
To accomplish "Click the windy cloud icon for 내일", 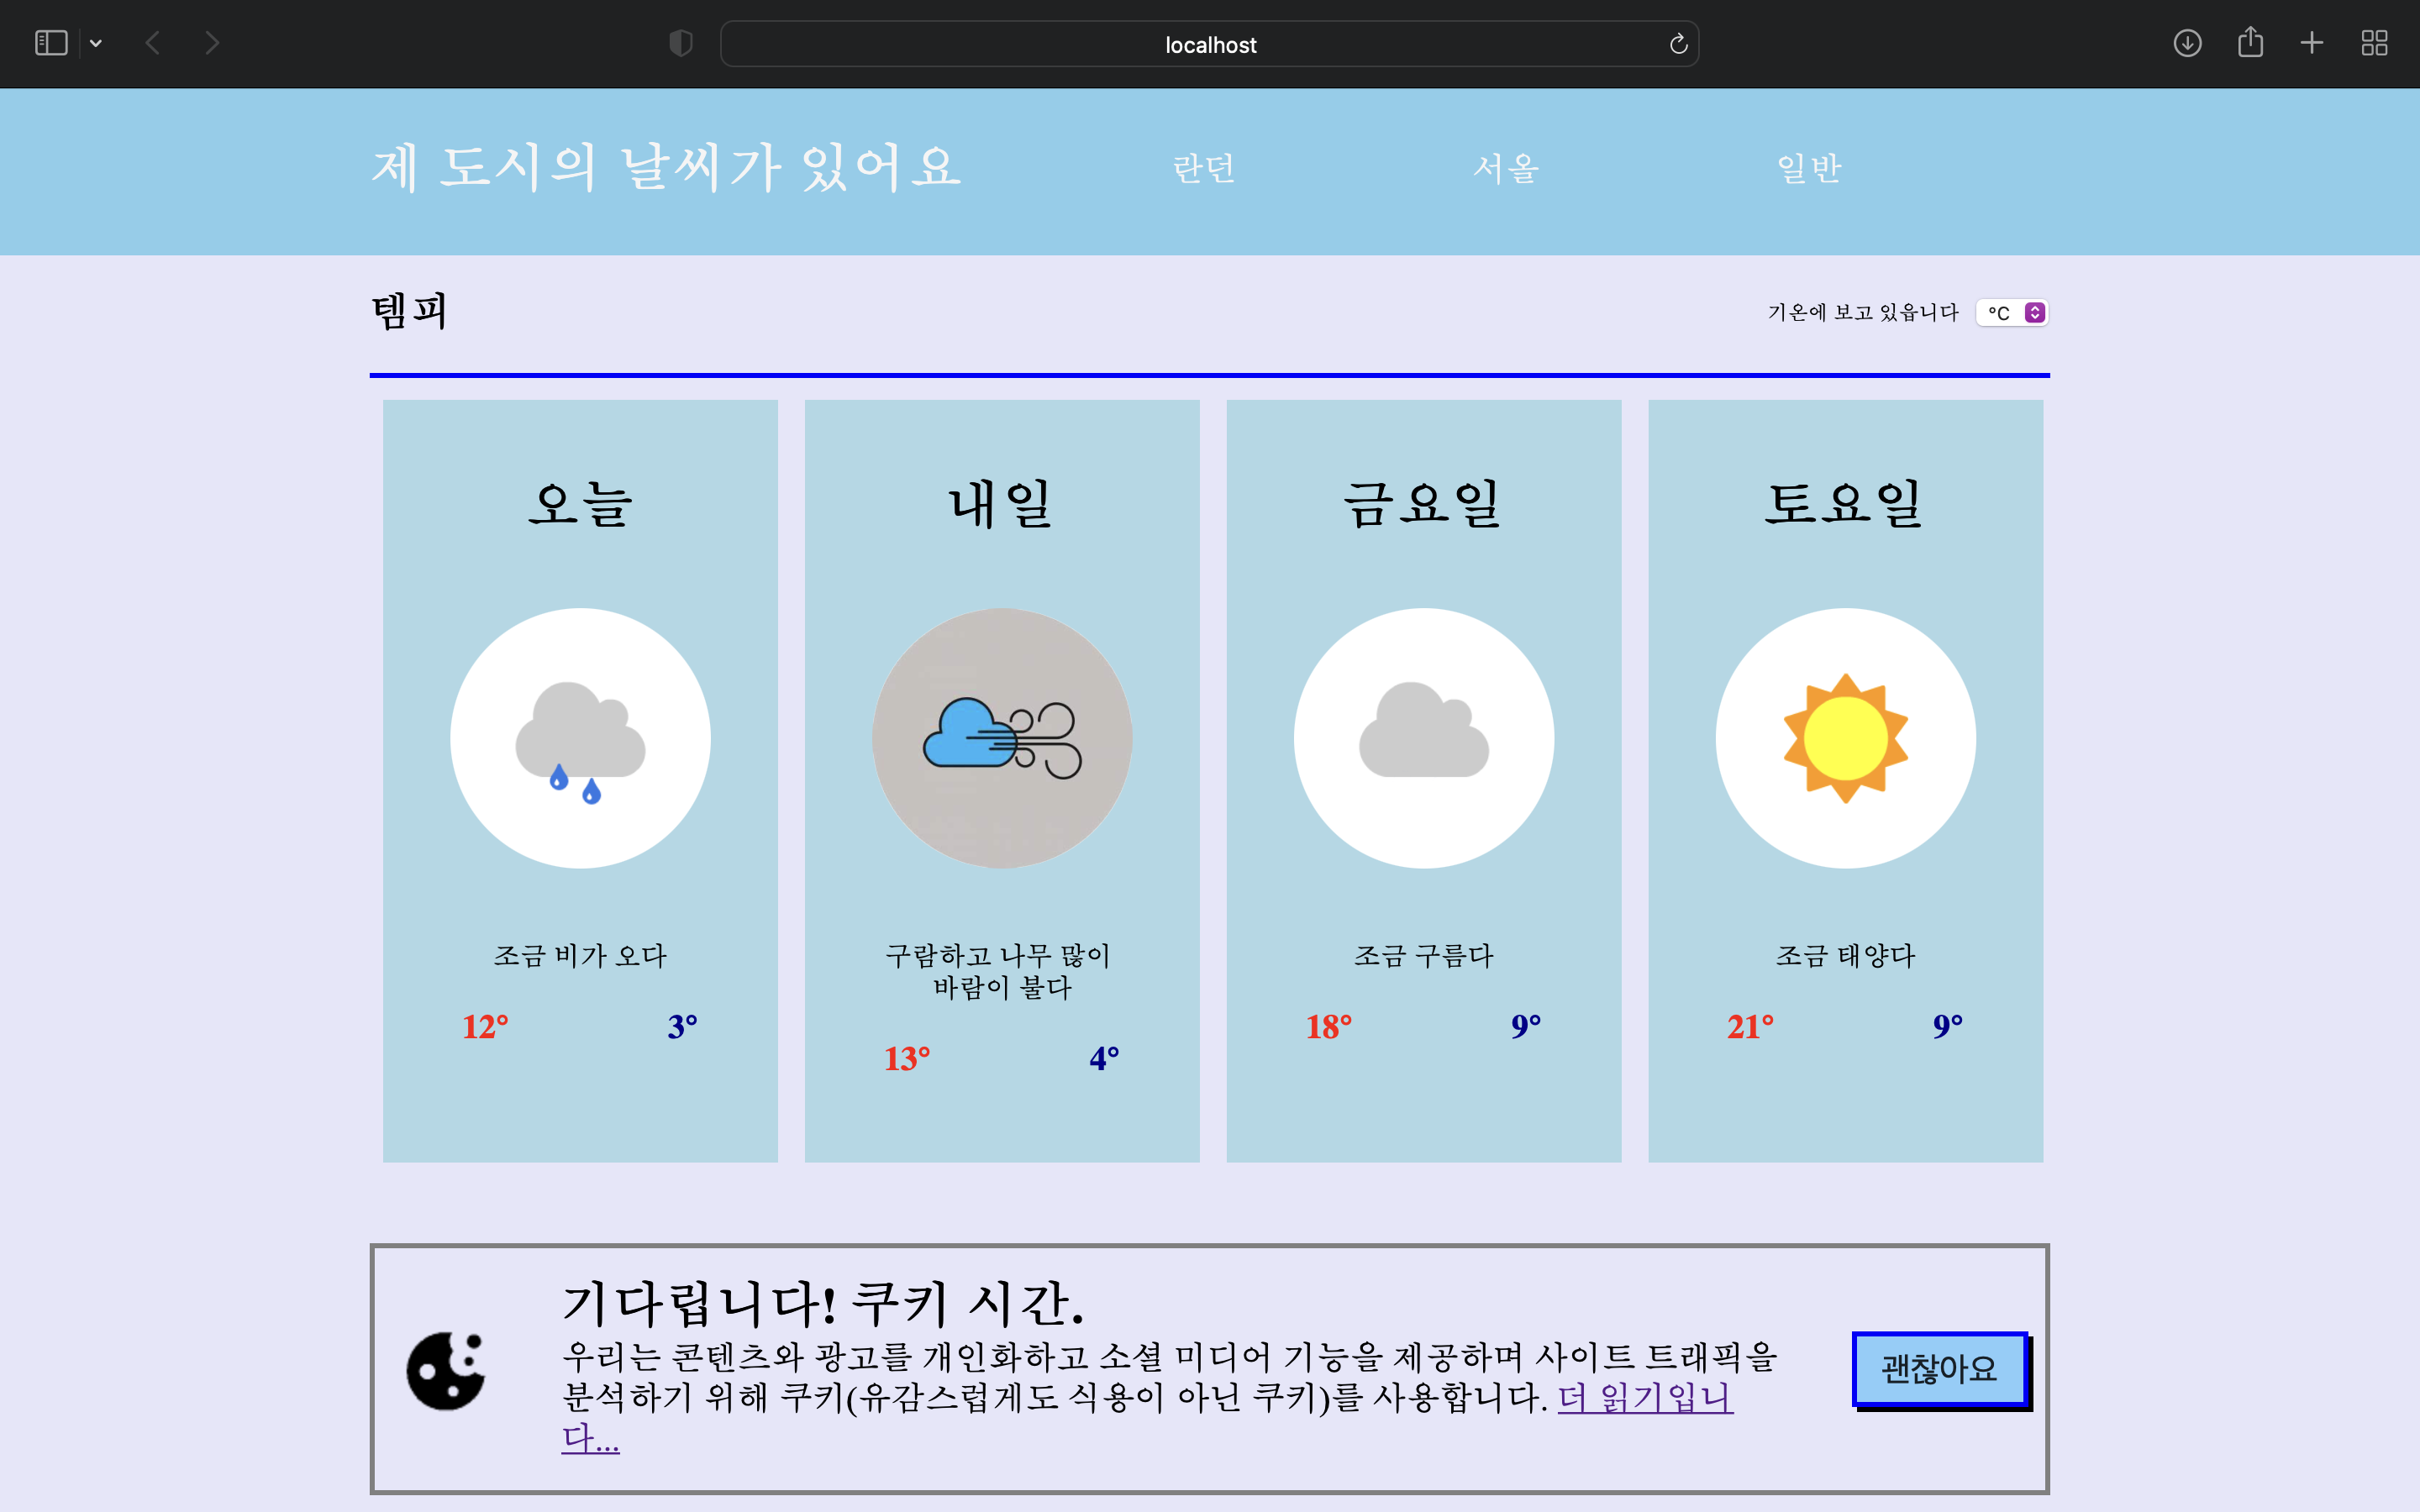I will 1002,738.
